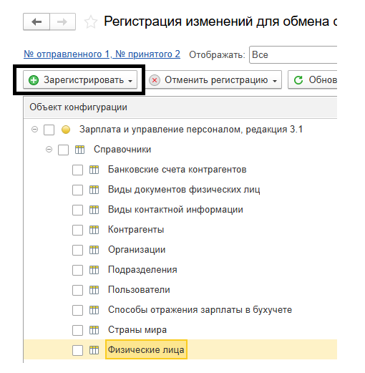This screenshot has height=373, width=365.
Task: Select the Подразделения row text
Action: tap(142, 270)
